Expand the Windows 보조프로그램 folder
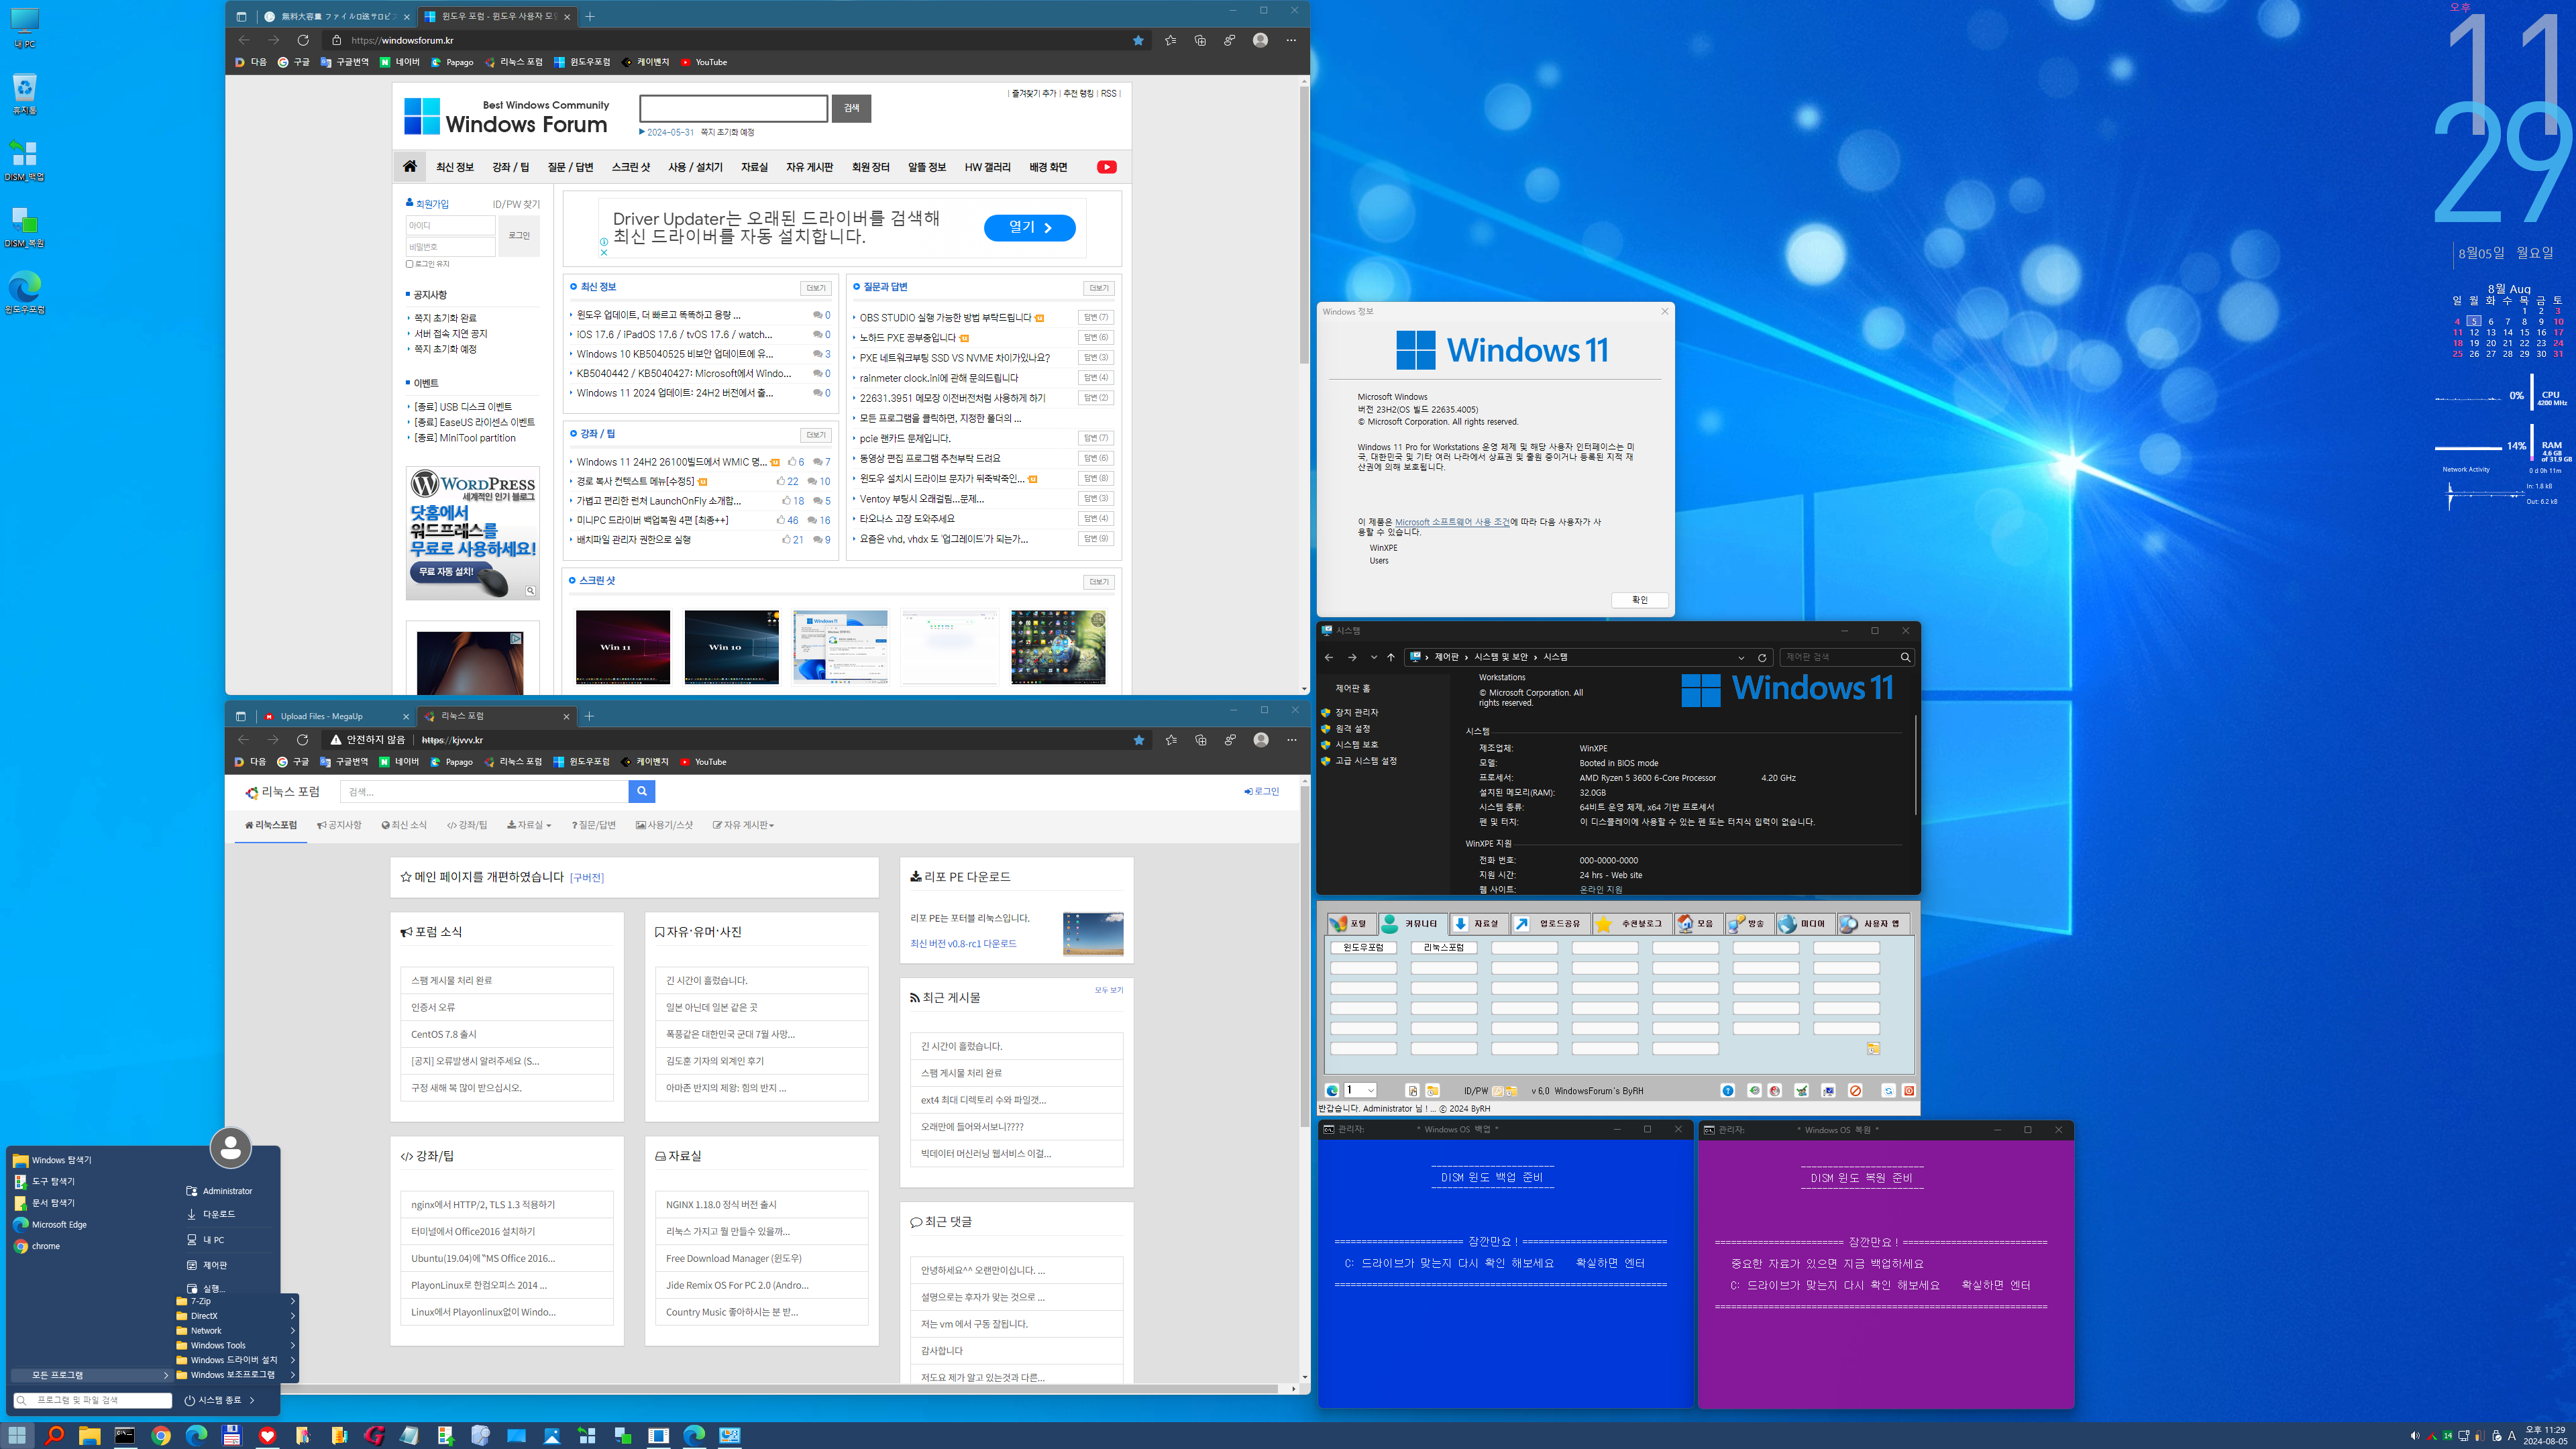This screenshot has height=1449, width=2576. pyautogui.click(x=237, y=1374)
